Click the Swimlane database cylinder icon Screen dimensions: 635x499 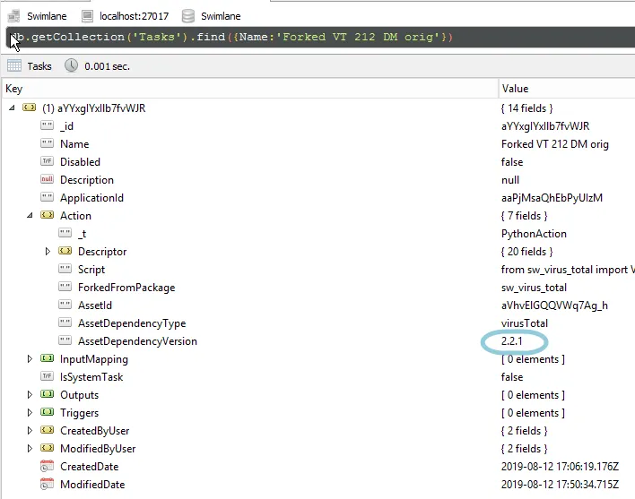coord(188,16)
